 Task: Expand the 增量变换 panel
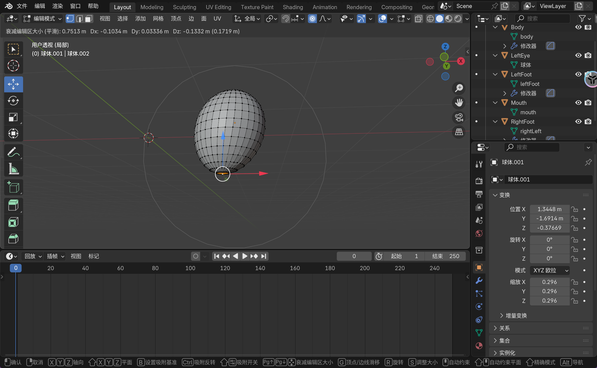[x=516, y=315]
